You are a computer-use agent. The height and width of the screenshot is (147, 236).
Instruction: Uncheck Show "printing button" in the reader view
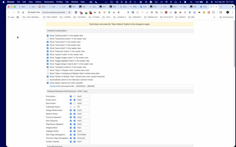(x=48, y=36)
